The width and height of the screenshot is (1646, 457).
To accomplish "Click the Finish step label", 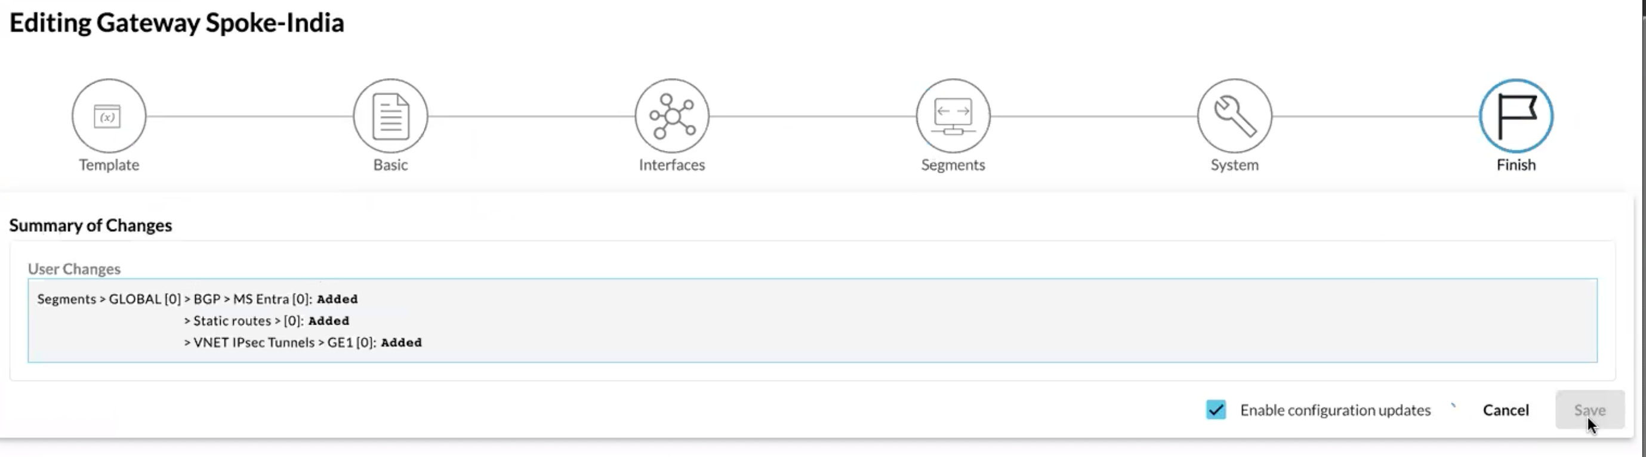I will coord(1516,165).
